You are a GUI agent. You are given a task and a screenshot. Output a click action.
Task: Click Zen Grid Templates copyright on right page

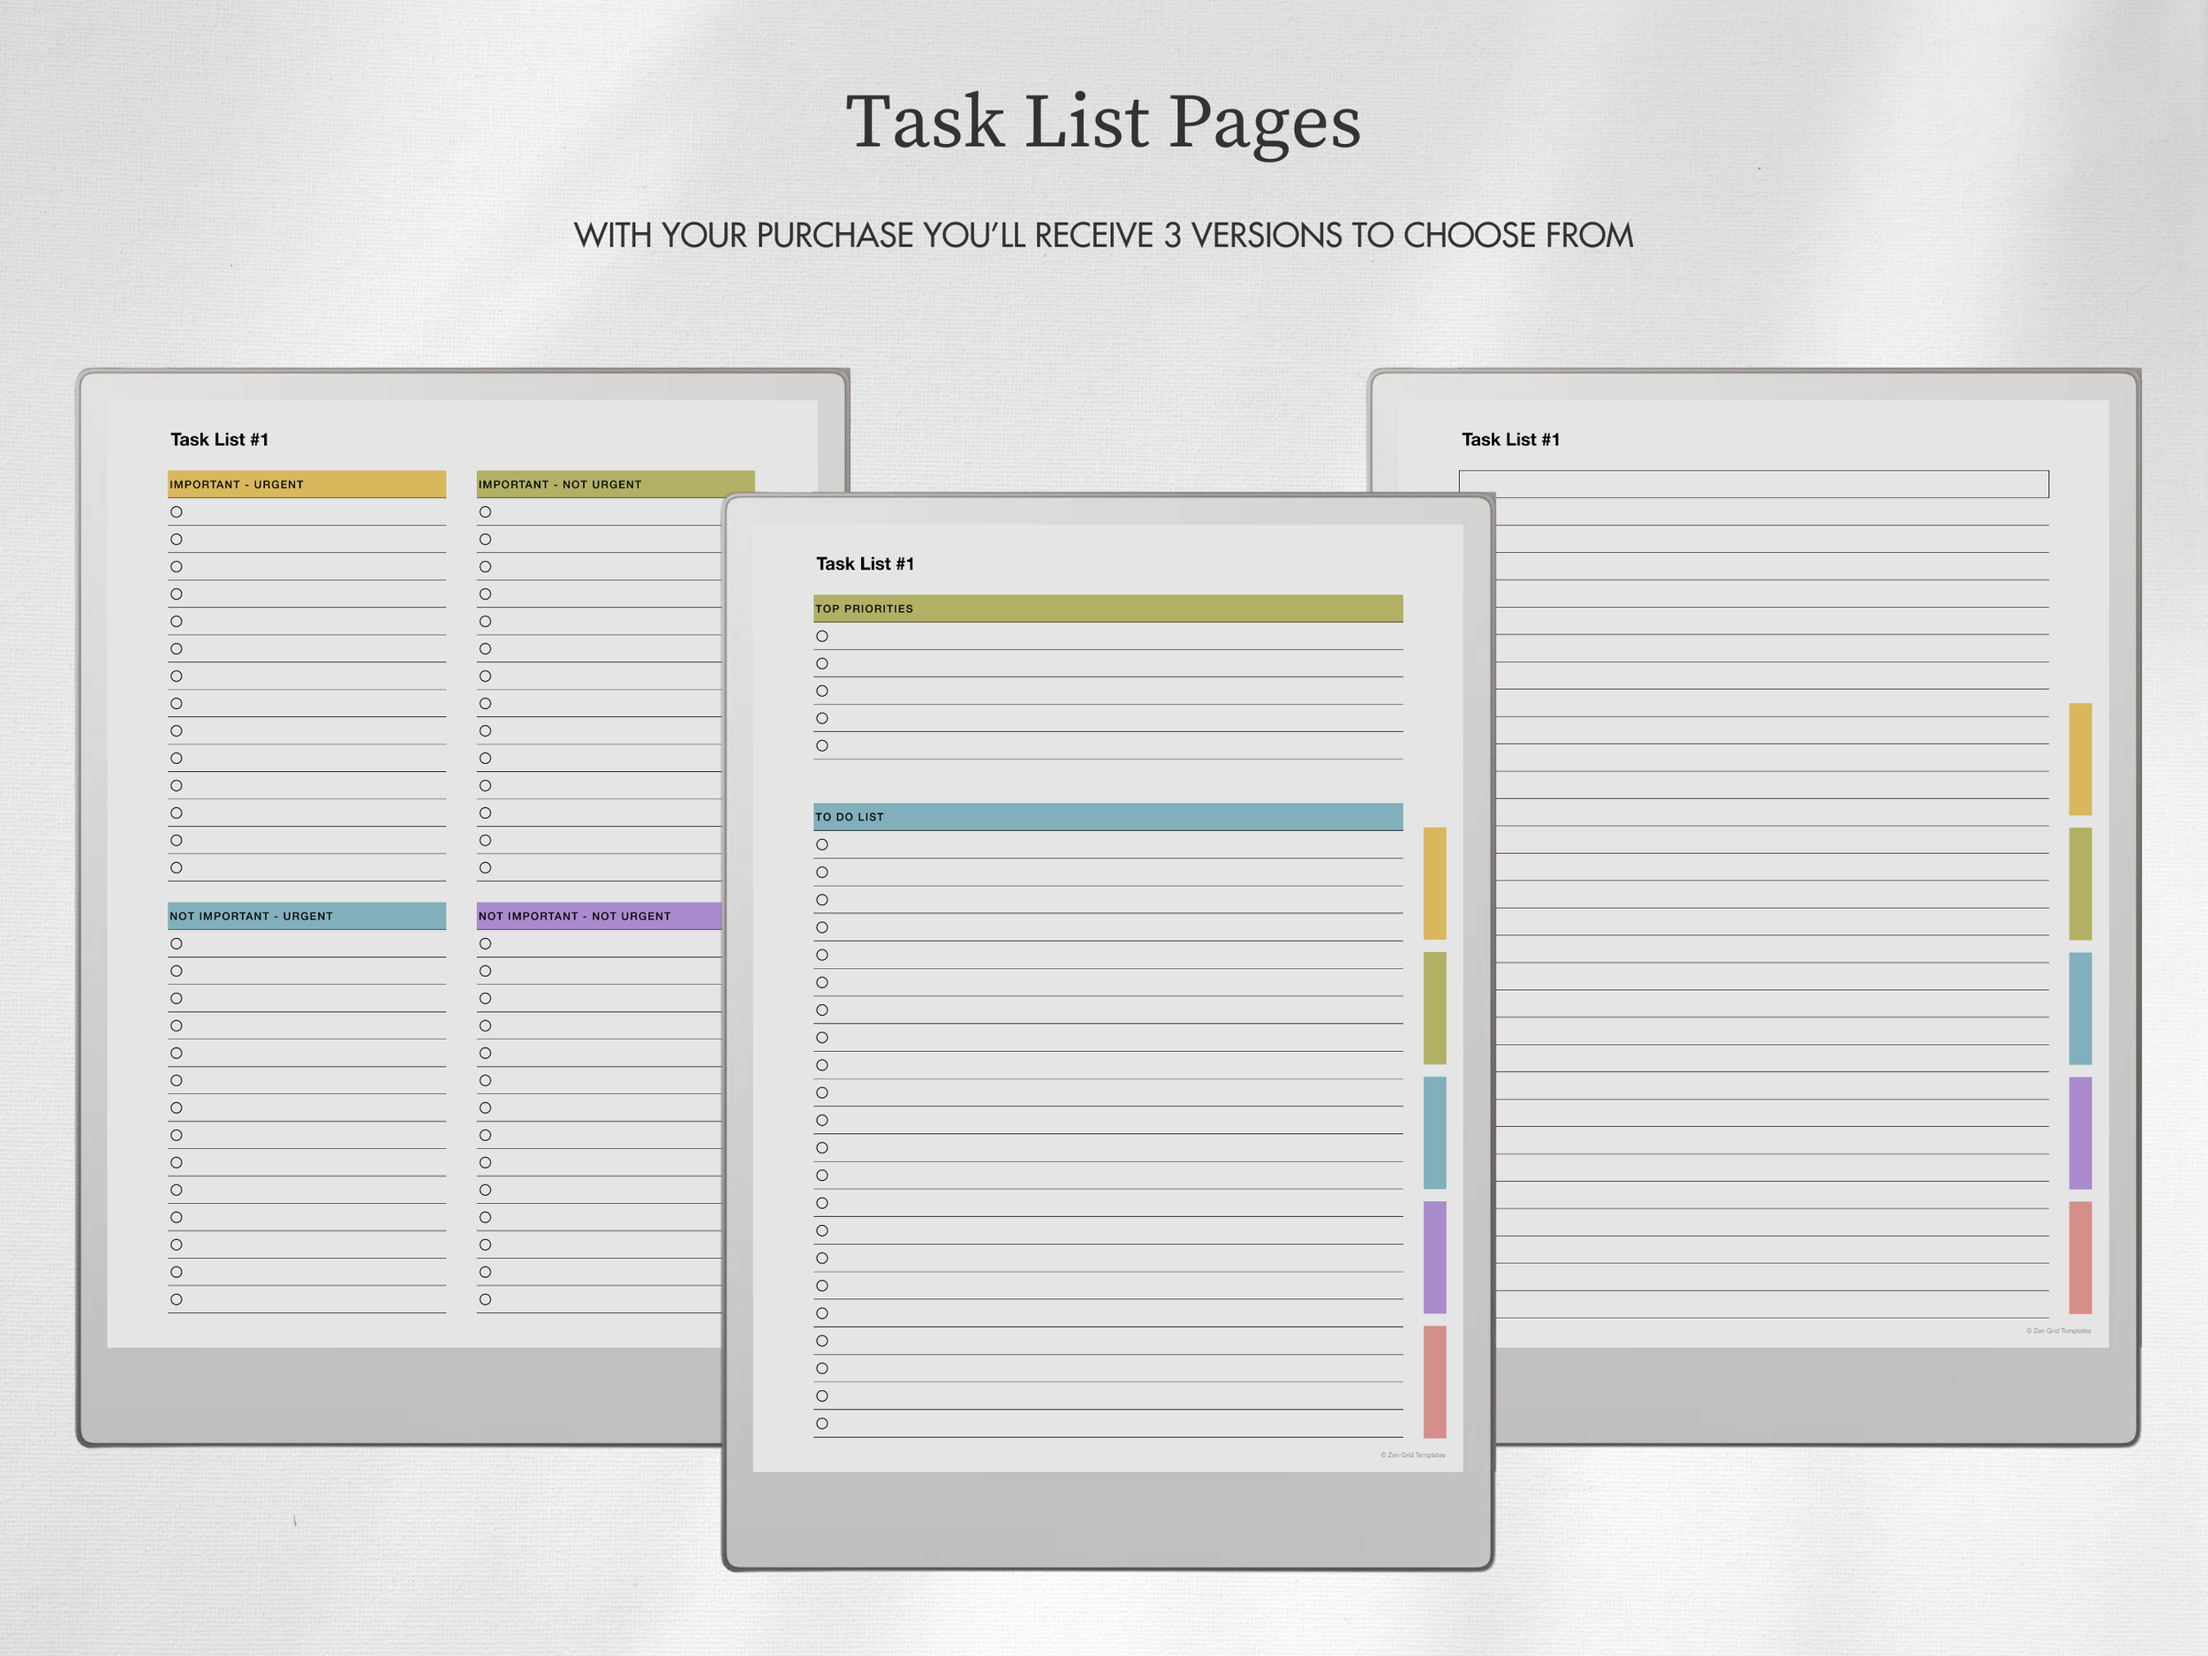click(2058, 1331)
